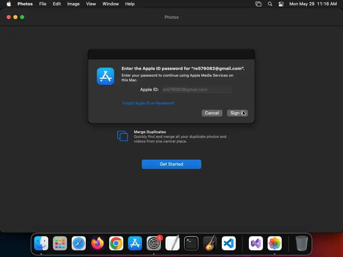Viewport: 343px width, 257px height.
Task: Launch Firefox from the Dock
Action: (97, 243)
